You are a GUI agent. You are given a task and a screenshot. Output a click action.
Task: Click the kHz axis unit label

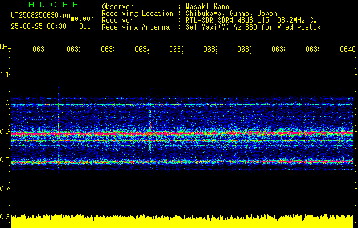pyautogui.click(x=6, y=47)
